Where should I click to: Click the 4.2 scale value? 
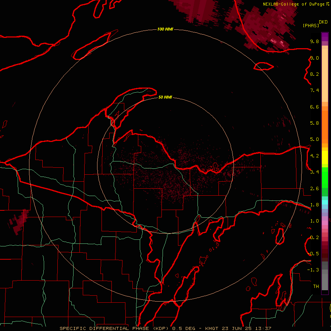(x=314, y=156)
